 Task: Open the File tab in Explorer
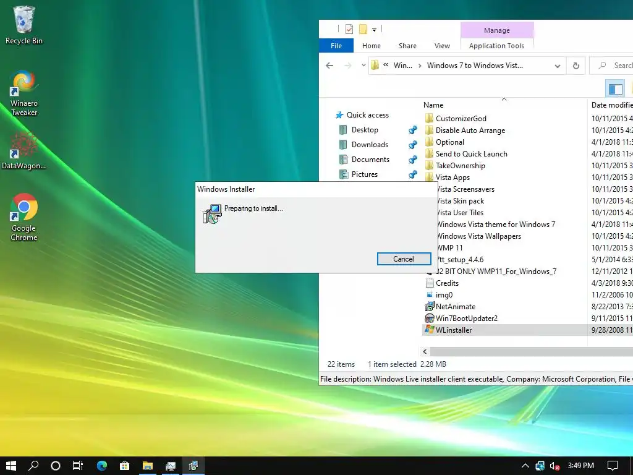[x=336, y=46]
